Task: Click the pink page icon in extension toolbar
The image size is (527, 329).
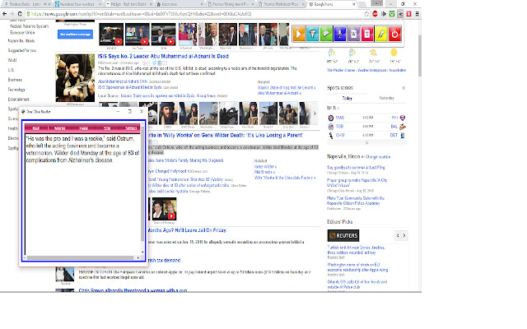Action: point(367,34)
